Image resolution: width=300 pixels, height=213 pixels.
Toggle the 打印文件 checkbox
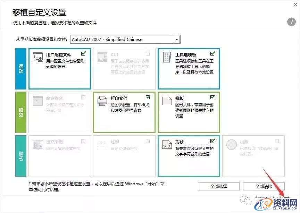click(148, 97)
